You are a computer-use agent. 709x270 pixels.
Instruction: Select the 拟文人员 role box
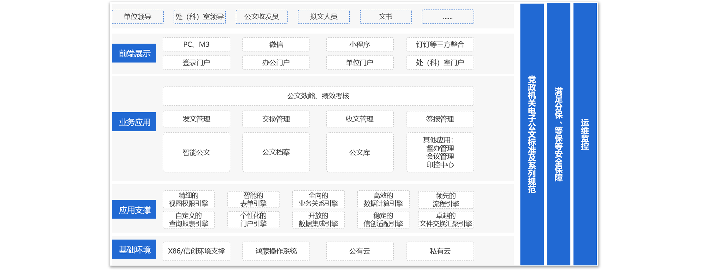tap(324, 17)
